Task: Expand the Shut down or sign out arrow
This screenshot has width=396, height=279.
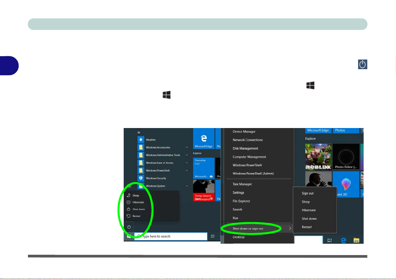Action: [x=290, y=228]
